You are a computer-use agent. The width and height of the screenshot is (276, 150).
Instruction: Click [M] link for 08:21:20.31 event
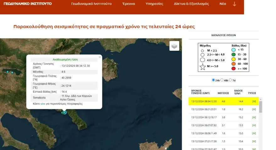click(254, 109)
